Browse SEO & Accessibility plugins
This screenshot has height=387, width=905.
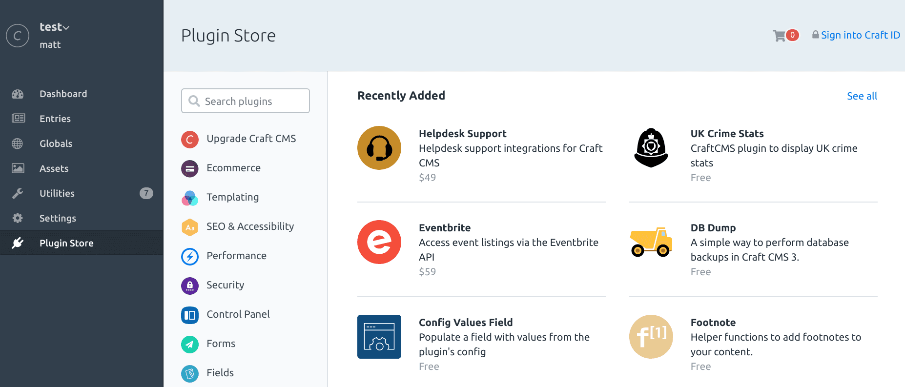tap(250, 226)
